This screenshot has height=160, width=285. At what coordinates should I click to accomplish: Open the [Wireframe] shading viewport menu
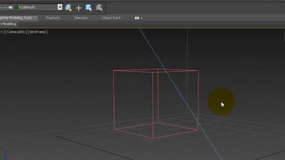[37, 32]
